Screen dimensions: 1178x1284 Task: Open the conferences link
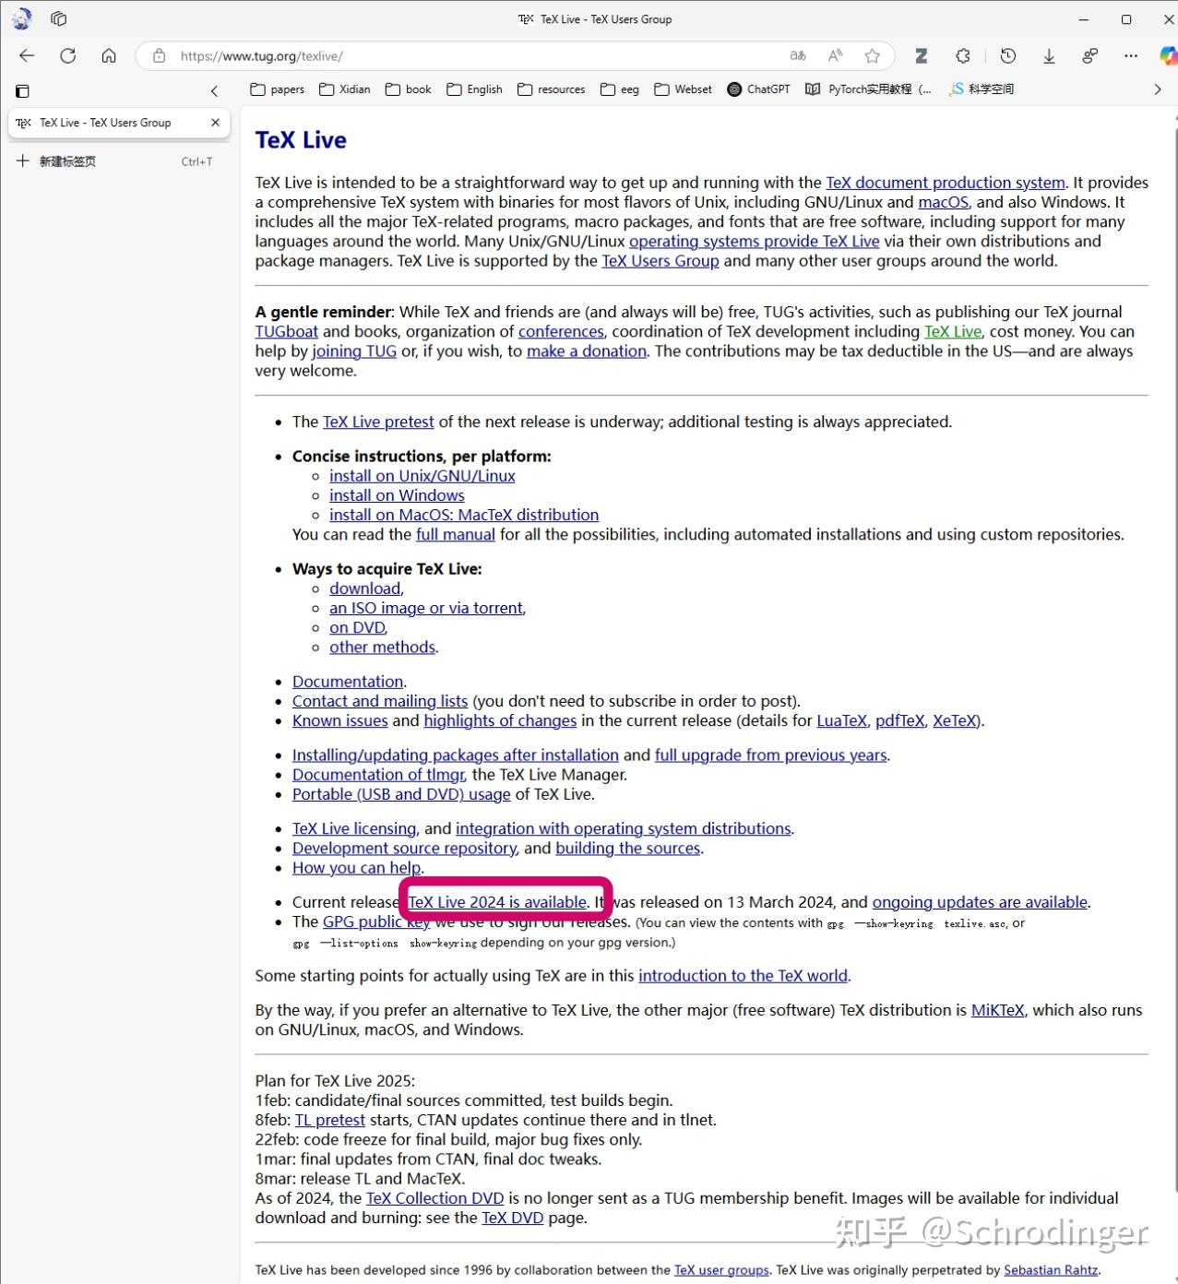561,331
